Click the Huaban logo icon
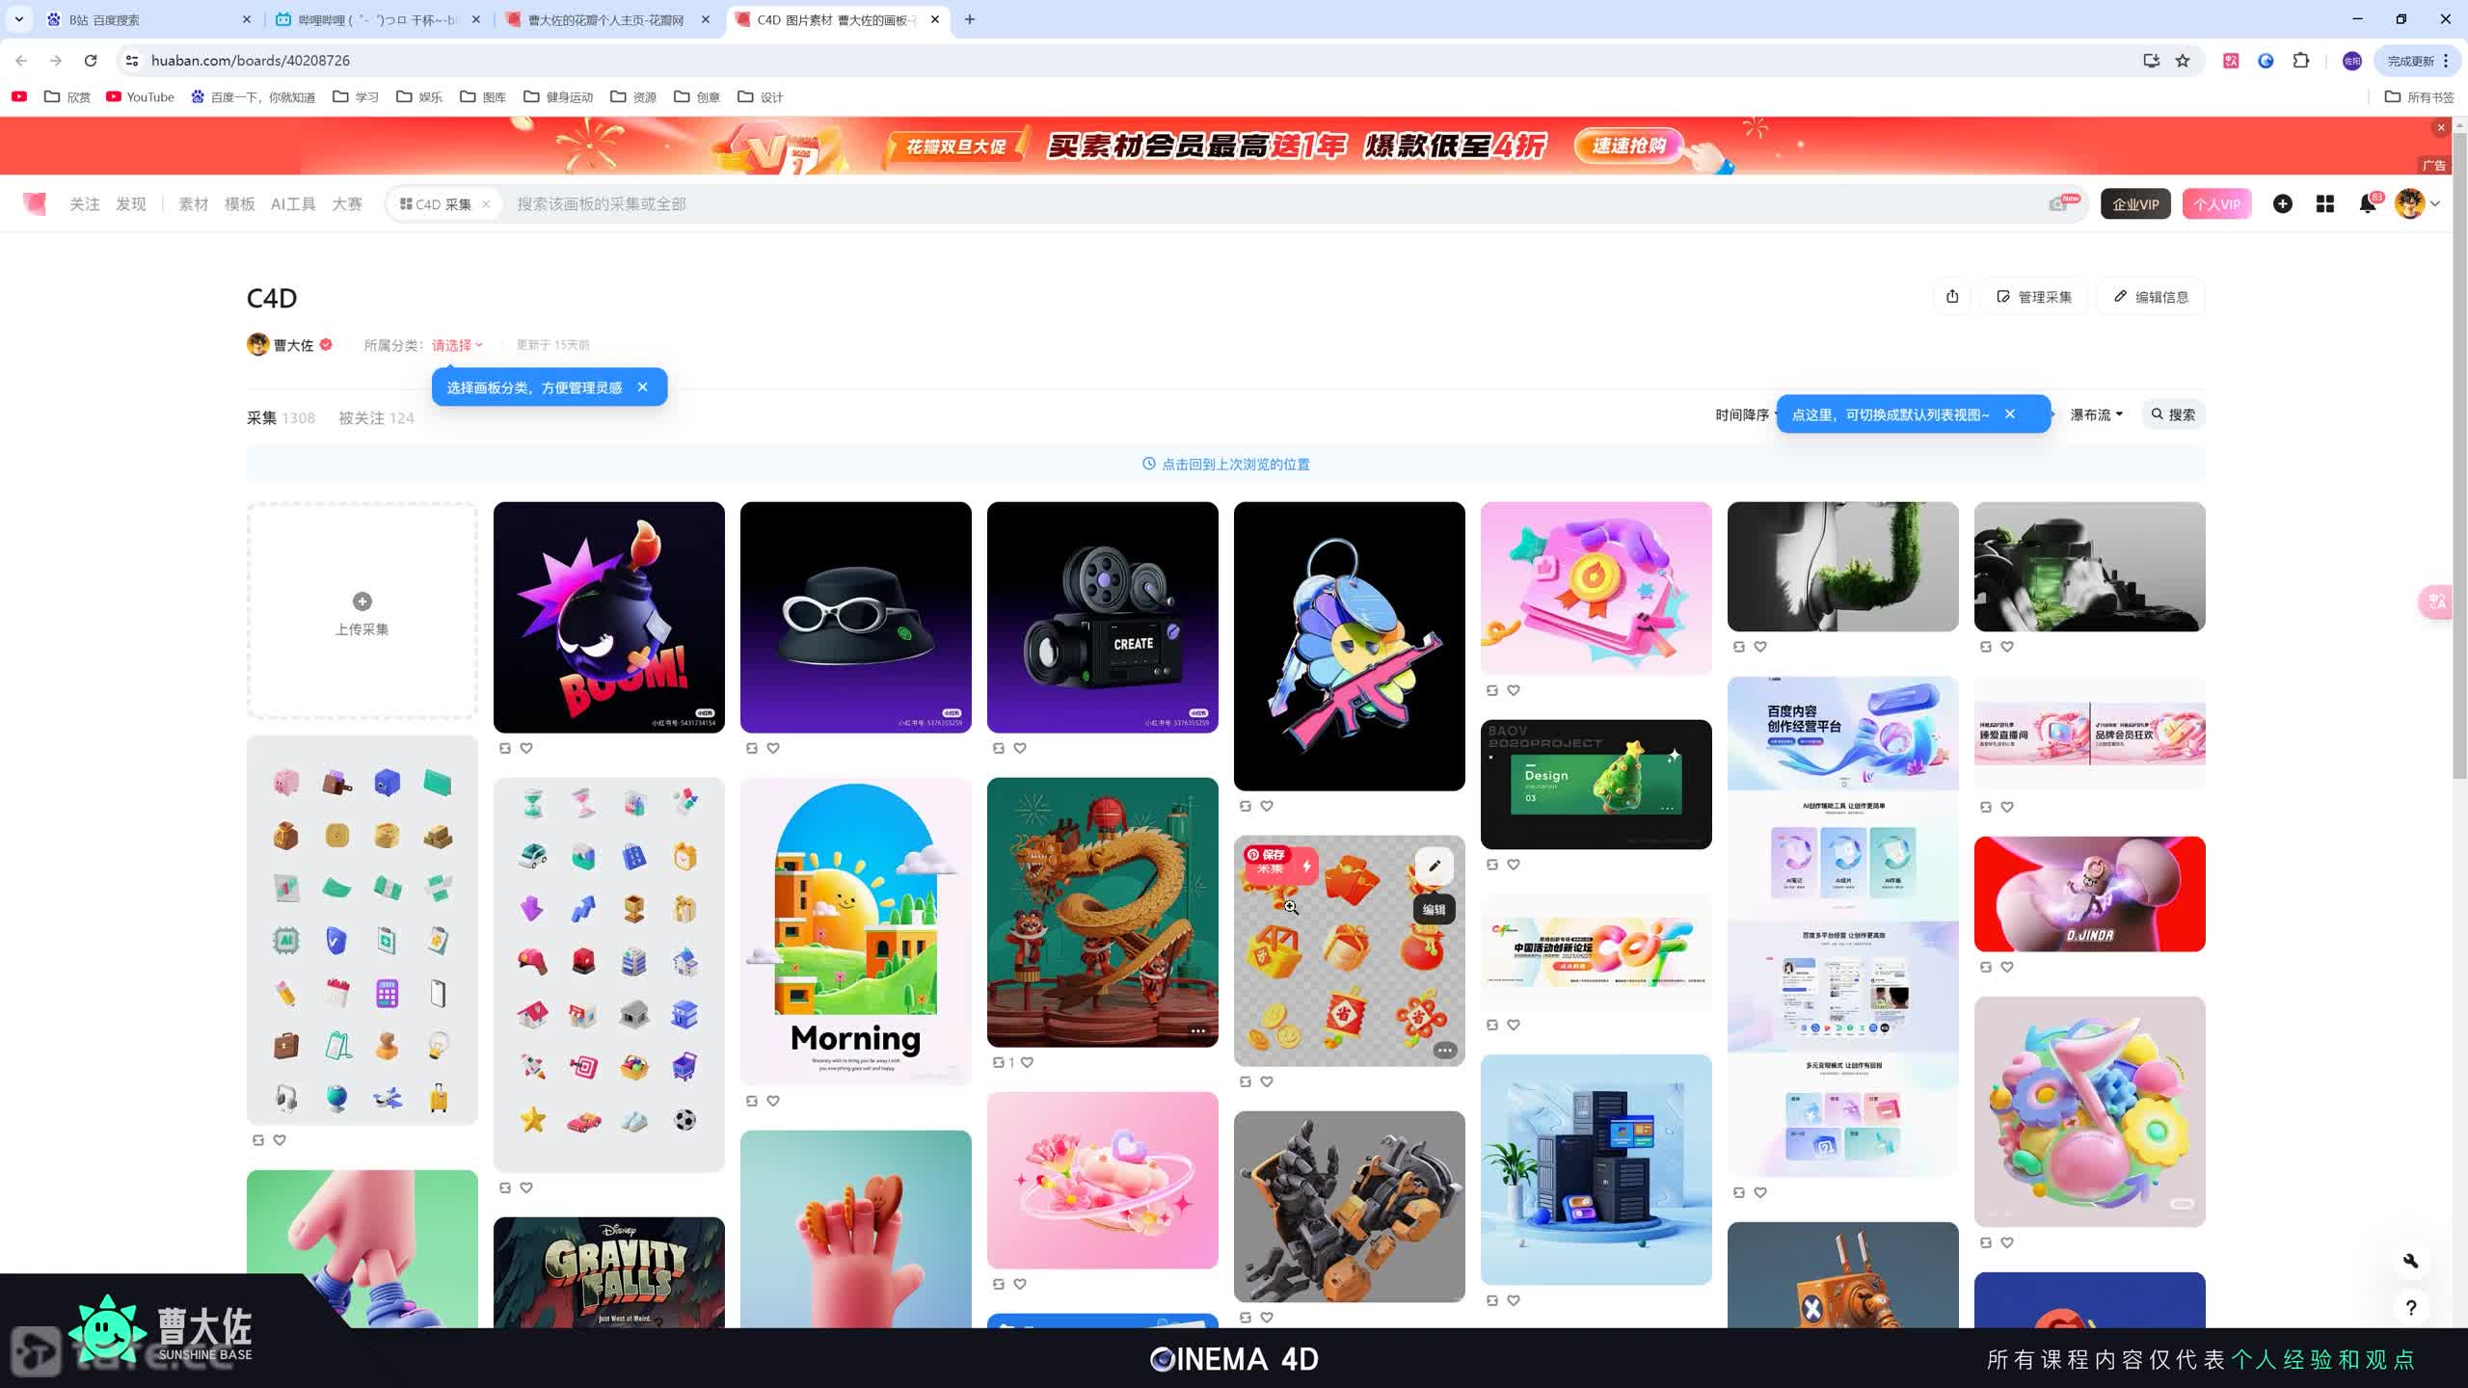 click(x=35, y=203)
